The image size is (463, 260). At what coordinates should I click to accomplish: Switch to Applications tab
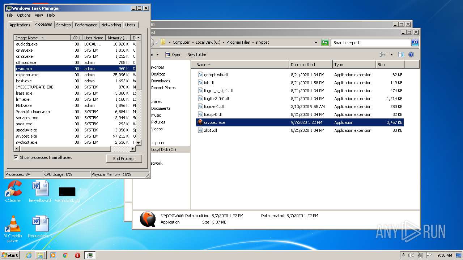[x=20, y=25]
